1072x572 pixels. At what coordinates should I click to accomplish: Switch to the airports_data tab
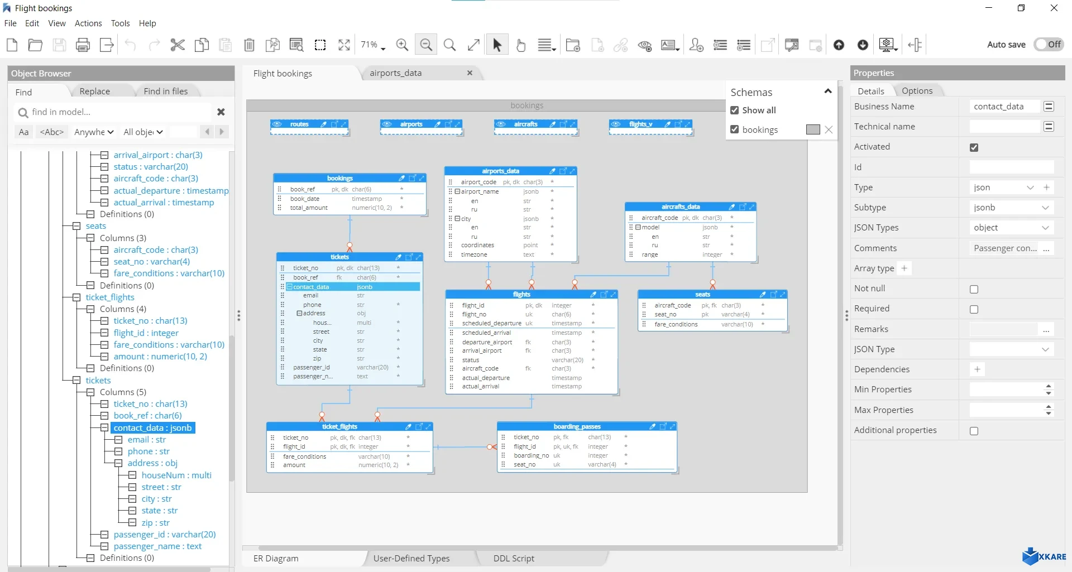click(395, 73)
